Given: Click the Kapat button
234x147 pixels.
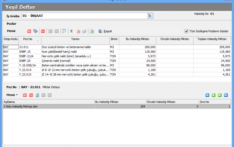Looking at the screenshot, I should tap(105, 31).
